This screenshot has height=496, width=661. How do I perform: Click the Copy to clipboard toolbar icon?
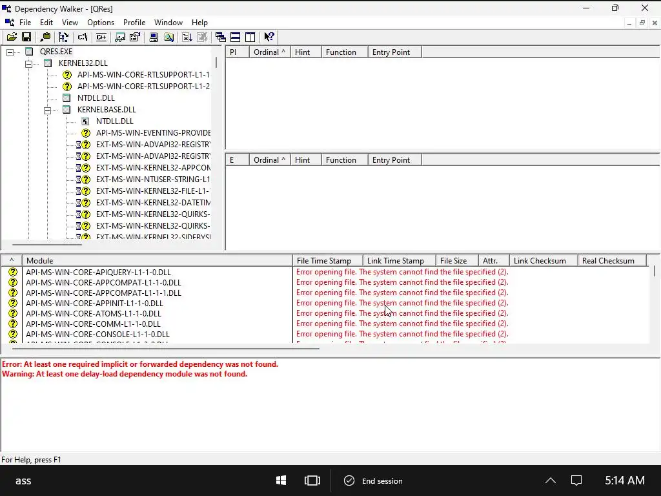tap(45, 37)
